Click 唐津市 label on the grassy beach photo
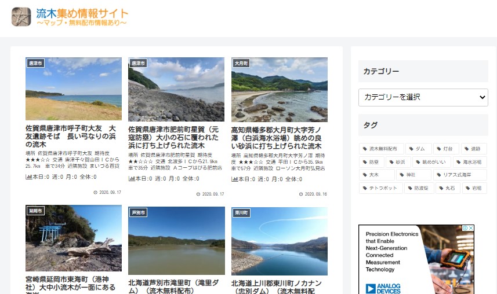 pos(35,63)
